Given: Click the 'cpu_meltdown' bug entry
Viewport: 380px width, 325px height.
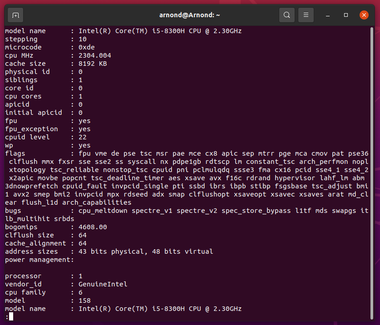Looking at the screenshot, I should point(103,211).
